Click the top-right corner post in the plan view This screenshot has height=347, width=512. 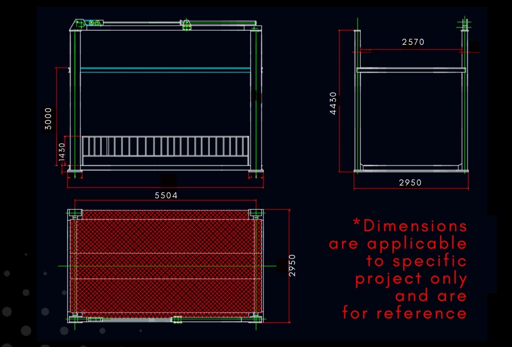click(256, 213)
